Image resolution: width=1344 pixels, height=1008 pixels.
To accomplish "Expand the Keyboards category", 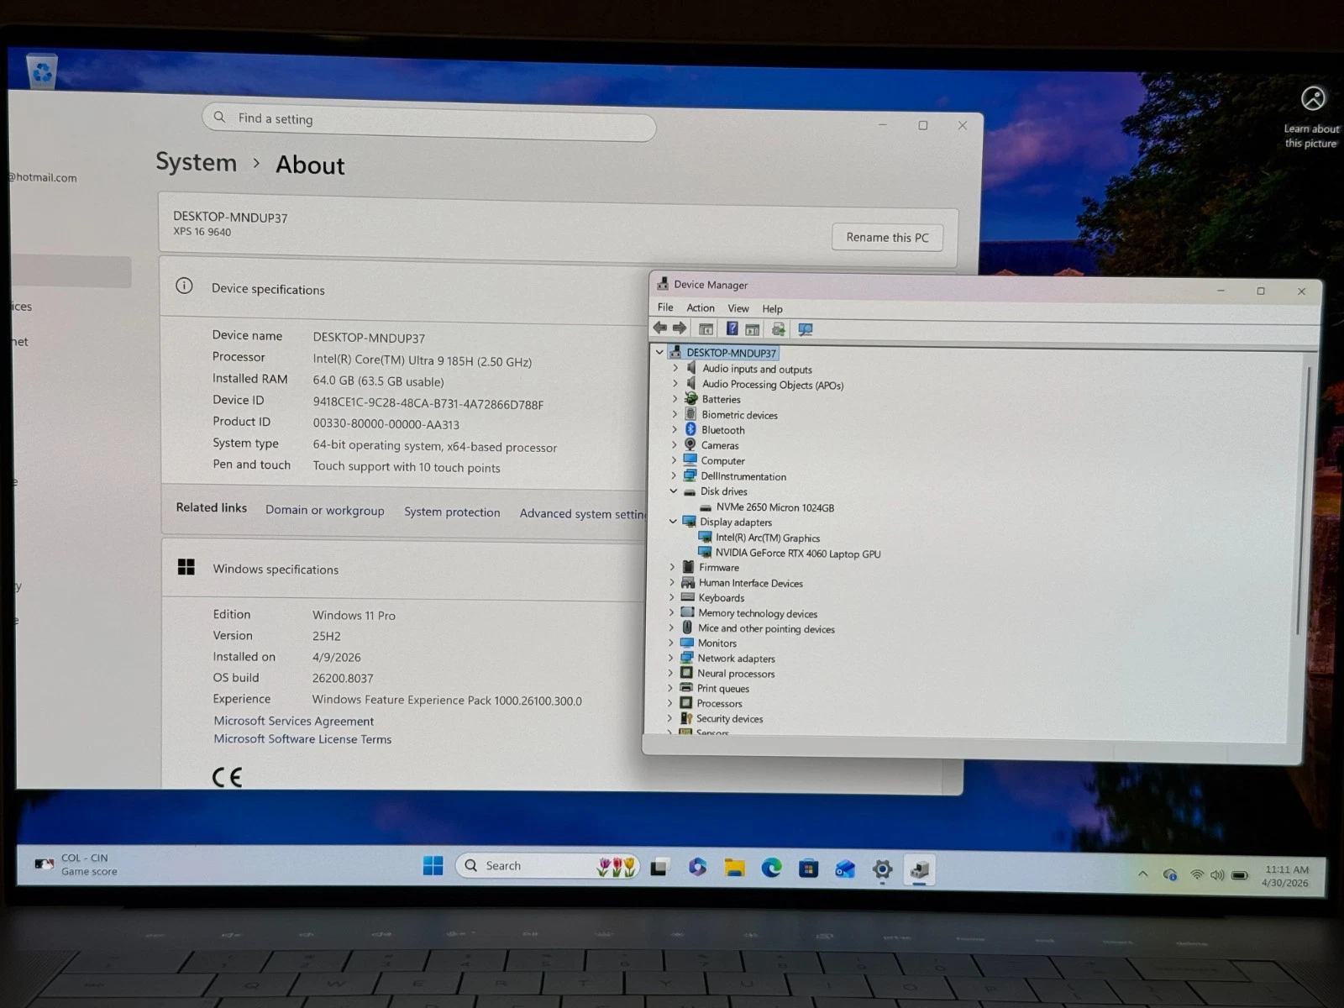I will pyautogui.click(x=672, y=597).
